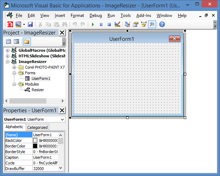220x176 pixels.
Task: Open the Window menu
Action: click(x=164, y=15)
